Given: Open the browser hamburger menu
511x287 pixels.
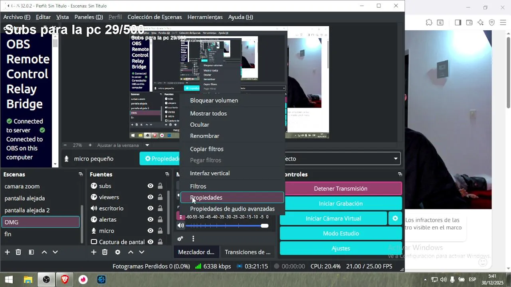Looking at the screenshot, I should (503, 22).
